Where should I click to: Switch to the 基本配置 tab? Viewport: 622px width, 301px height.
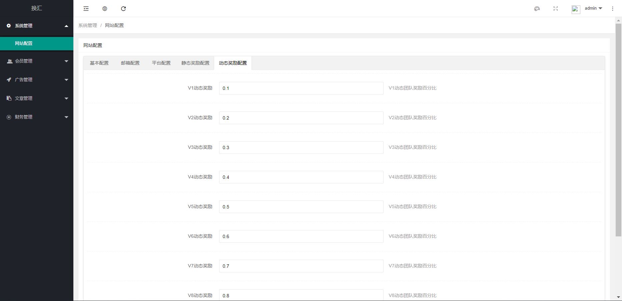pos(99,63)
